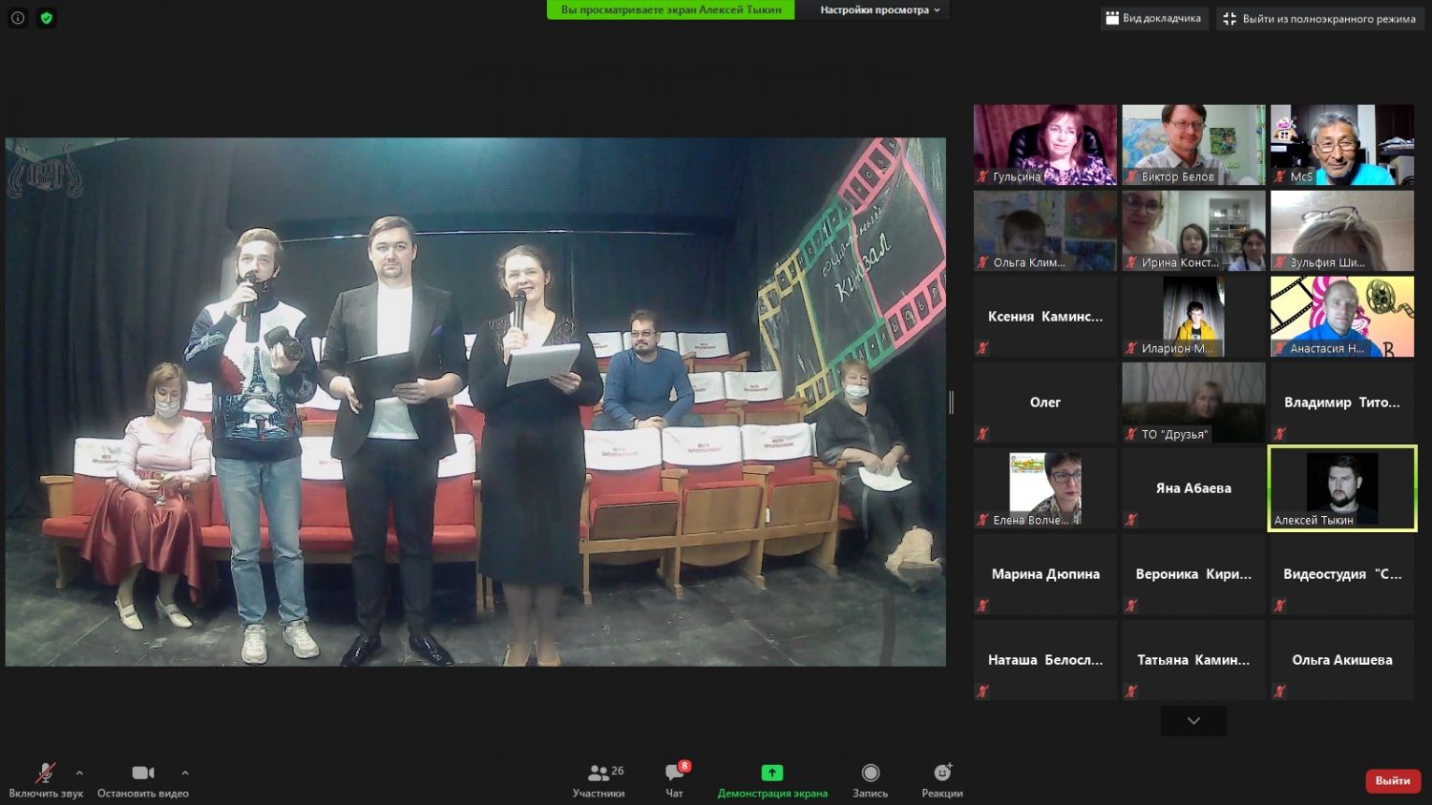This screenshot has width=1432, height=805.
Task: Open Настройки просмотра dropdown
Action: [879, 10]
